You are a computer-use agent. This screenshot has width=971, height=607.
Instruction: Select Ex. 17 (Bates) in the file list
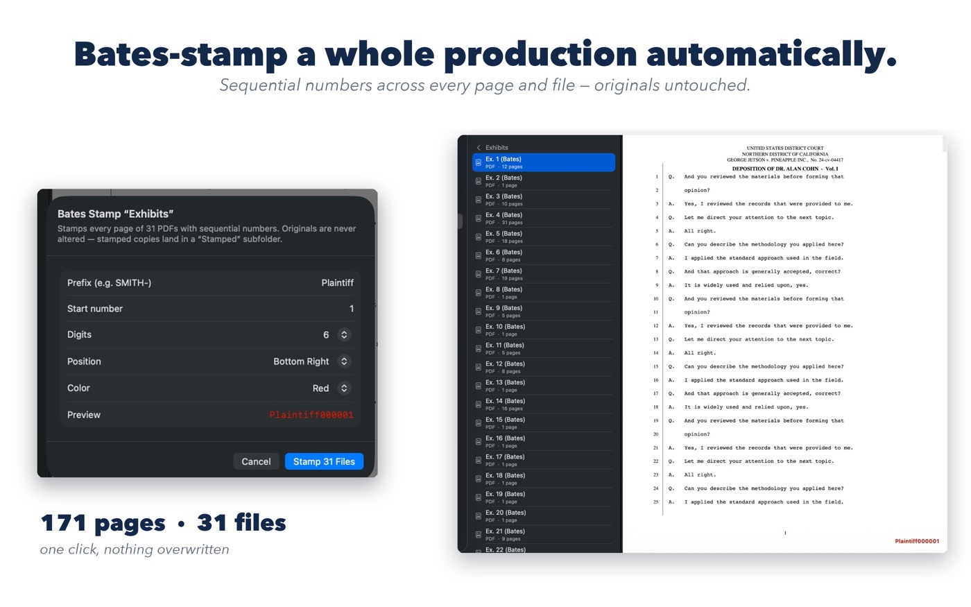(544, 460)
